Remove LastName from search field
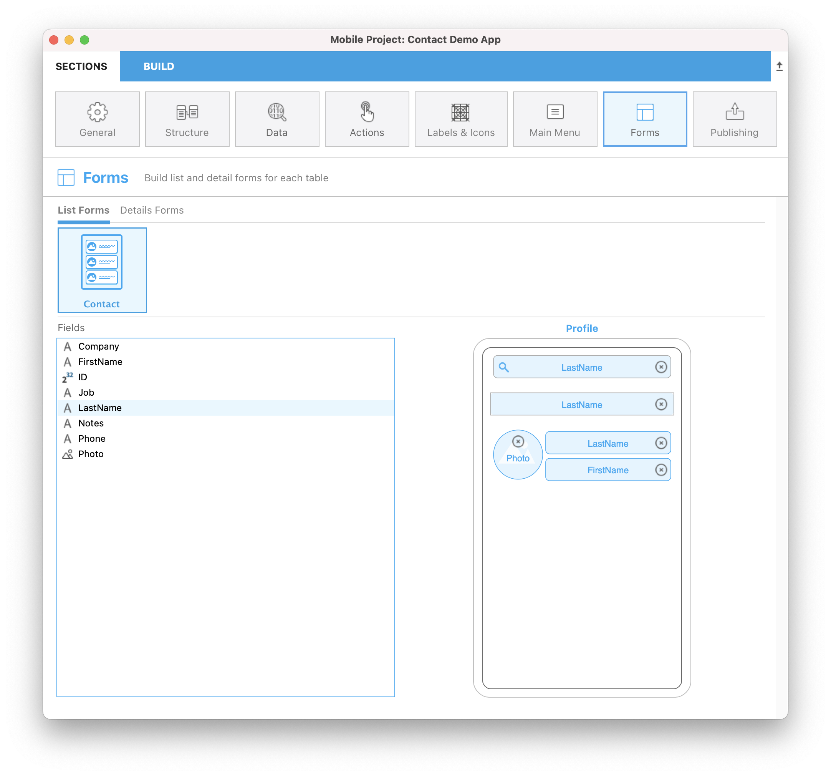 [662, 368]
